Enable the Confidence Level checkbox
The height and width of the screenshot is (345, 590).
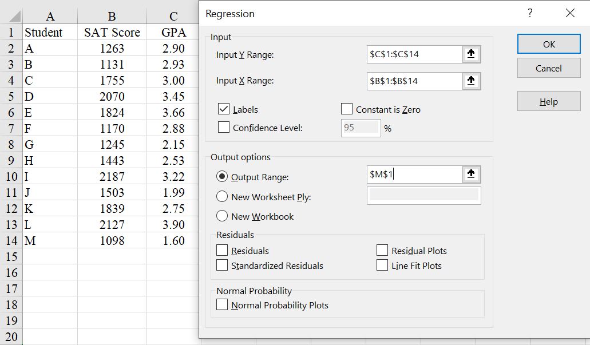224,128
